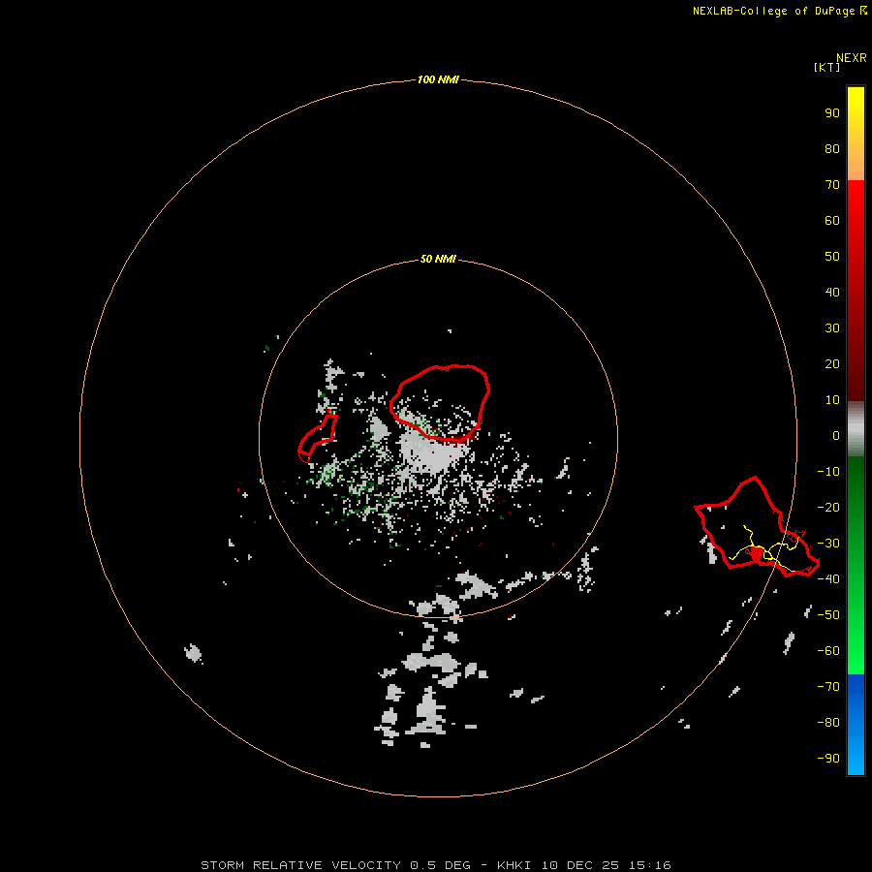This screenshot has height=872, width=872.
Task: Click the 30 value on the velocity scale
Action: point(832,328)
